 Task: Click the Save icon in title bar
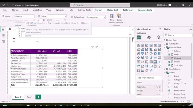point(4,5)
